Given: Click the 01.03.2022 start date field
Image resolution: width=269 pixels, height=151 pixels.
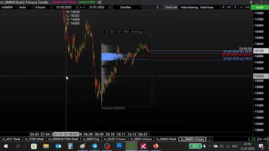Looking at the screenshot, I should tap(64, 8).
